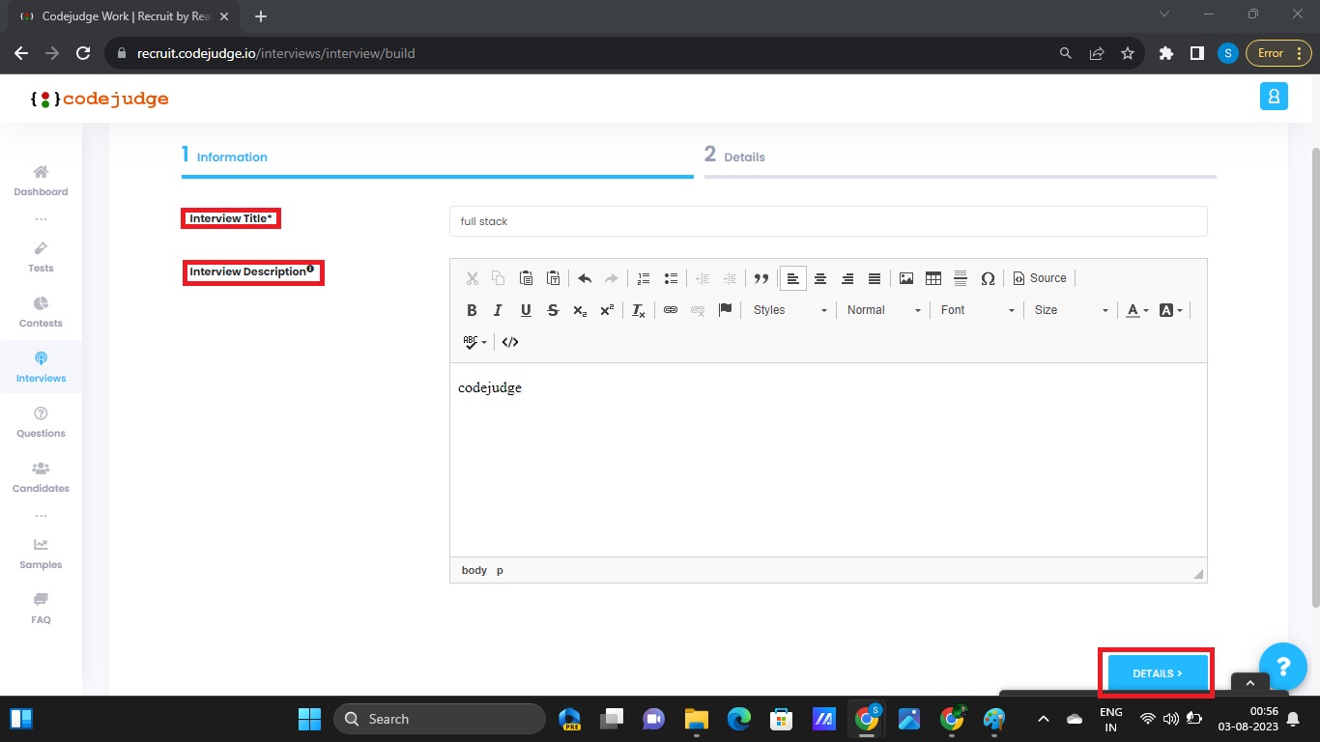This screenshot has width=1320, height=742.
Task: Click the Remove Format icon
Action: (x=639, y=309)
